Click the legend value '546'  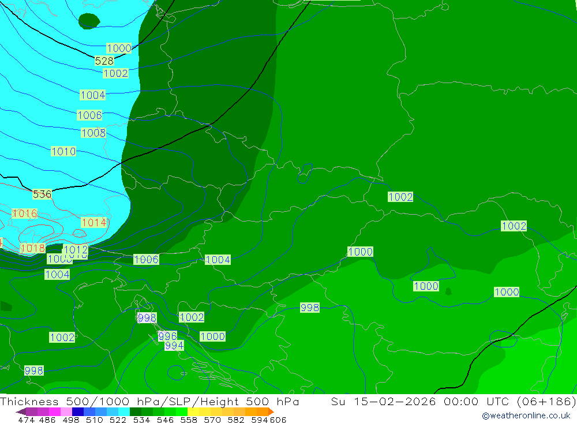click(165, 420)
